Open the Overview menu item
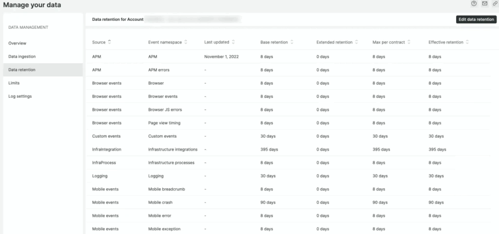Screen dimensions: 499x234 (18, 43)
